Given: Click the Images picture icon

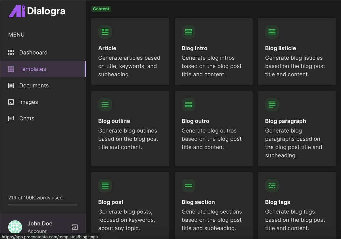Looking at the screenshot, I should click(x=11, y=102).
